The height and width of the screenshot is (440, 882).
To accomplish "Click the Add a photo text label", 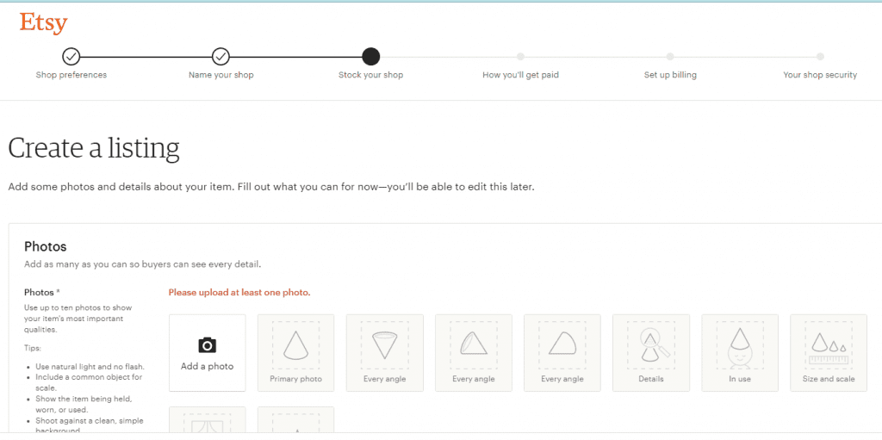I will pyautogui.click(x=207, y=366).
